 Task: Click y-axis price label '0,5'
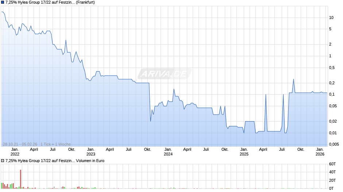click(332, 68)
